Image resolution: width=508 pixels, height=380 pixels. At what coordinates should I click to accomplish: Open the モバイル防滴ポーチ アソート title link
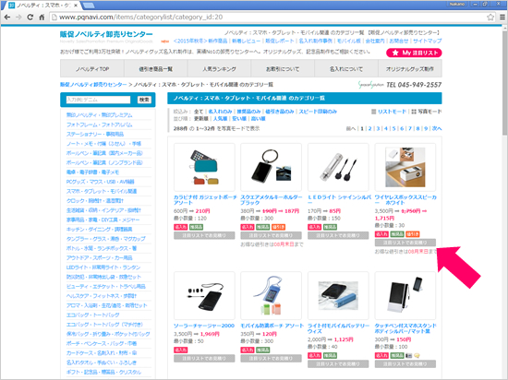272,326
